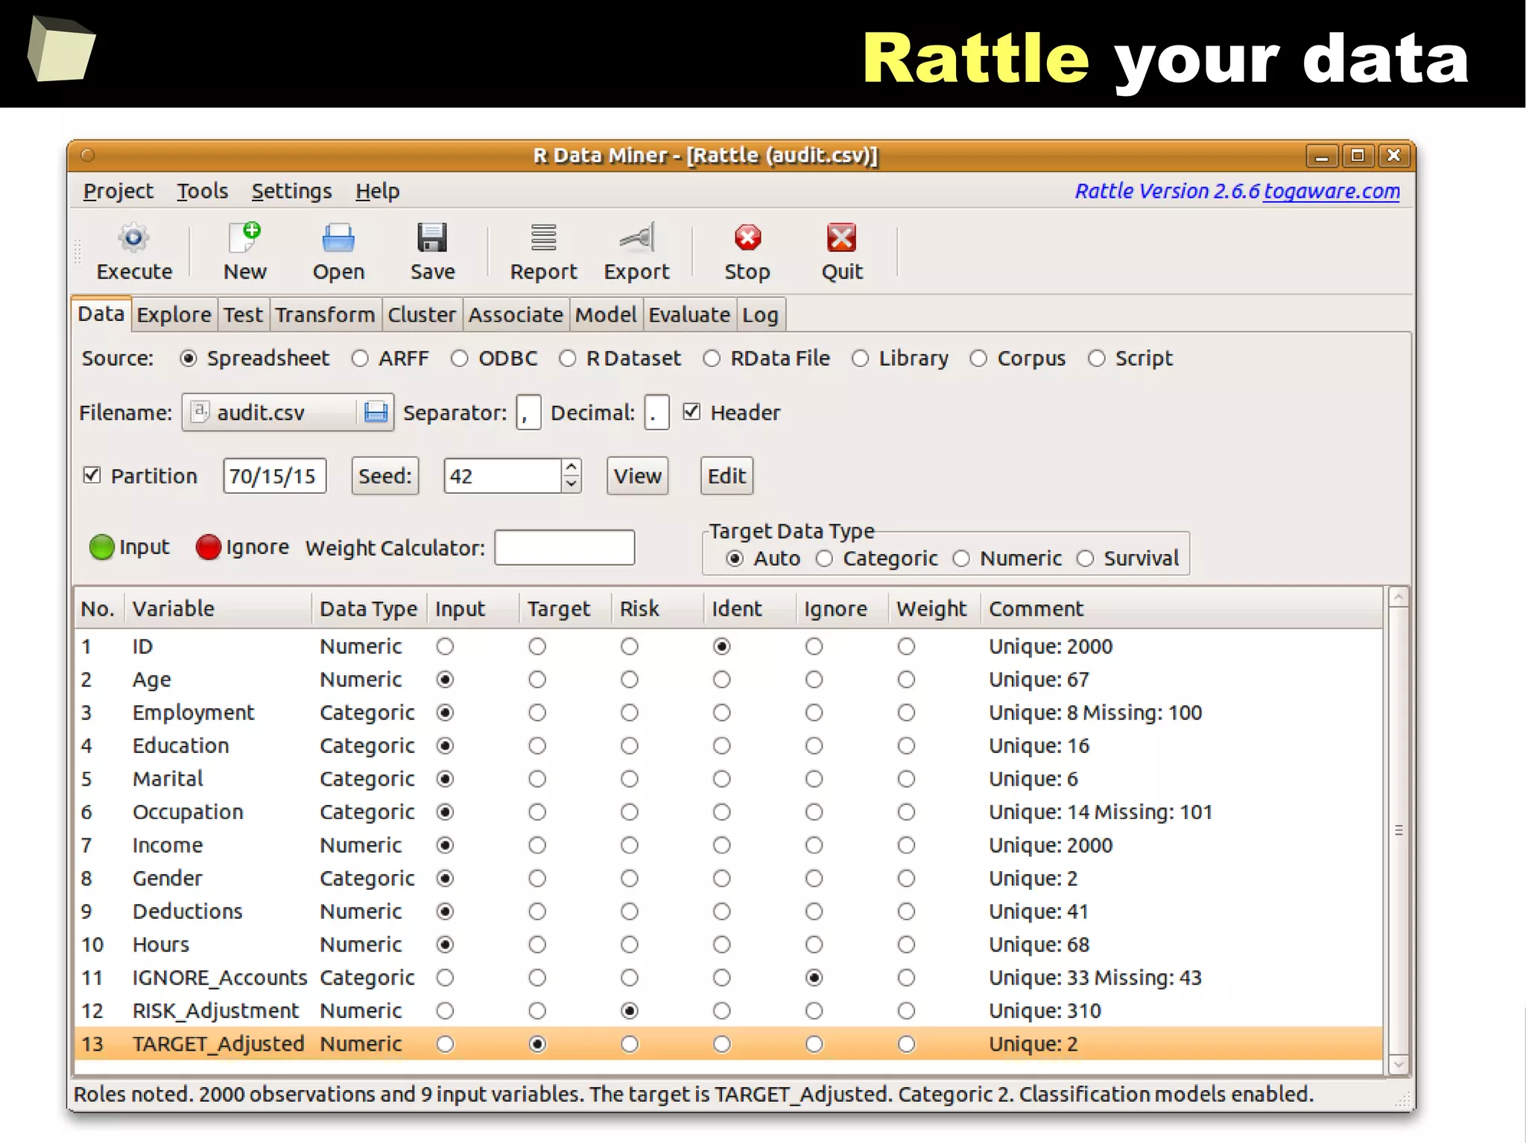Click the Open folder icon
Viewport: 1526px width, 1143px height.
pyautogui.click(x=338, y=238)
